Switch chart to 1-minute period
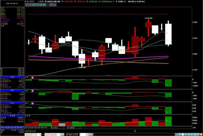Screen dimensions: 203x136 27,5
